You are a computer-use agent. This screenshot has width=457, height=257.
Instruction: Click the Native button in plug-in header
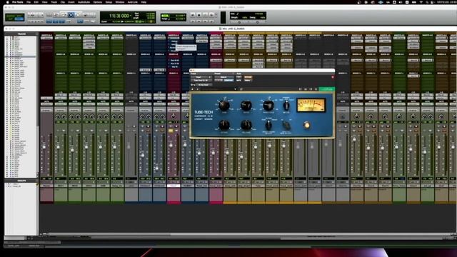point(248,80)
